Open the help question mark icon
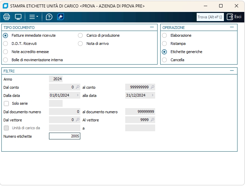Image resolution: width=245 pixels, height=186 pixels. [x=49, y=17]
